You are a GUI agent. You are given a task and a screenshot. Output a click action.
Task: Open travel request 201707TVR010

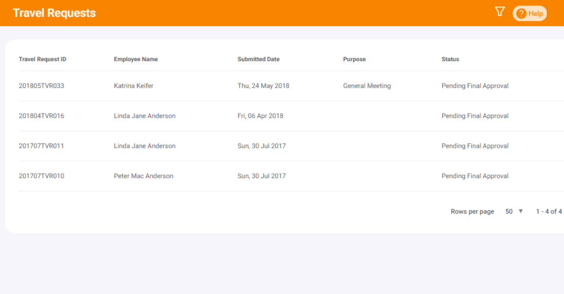[x=42, y=176]
